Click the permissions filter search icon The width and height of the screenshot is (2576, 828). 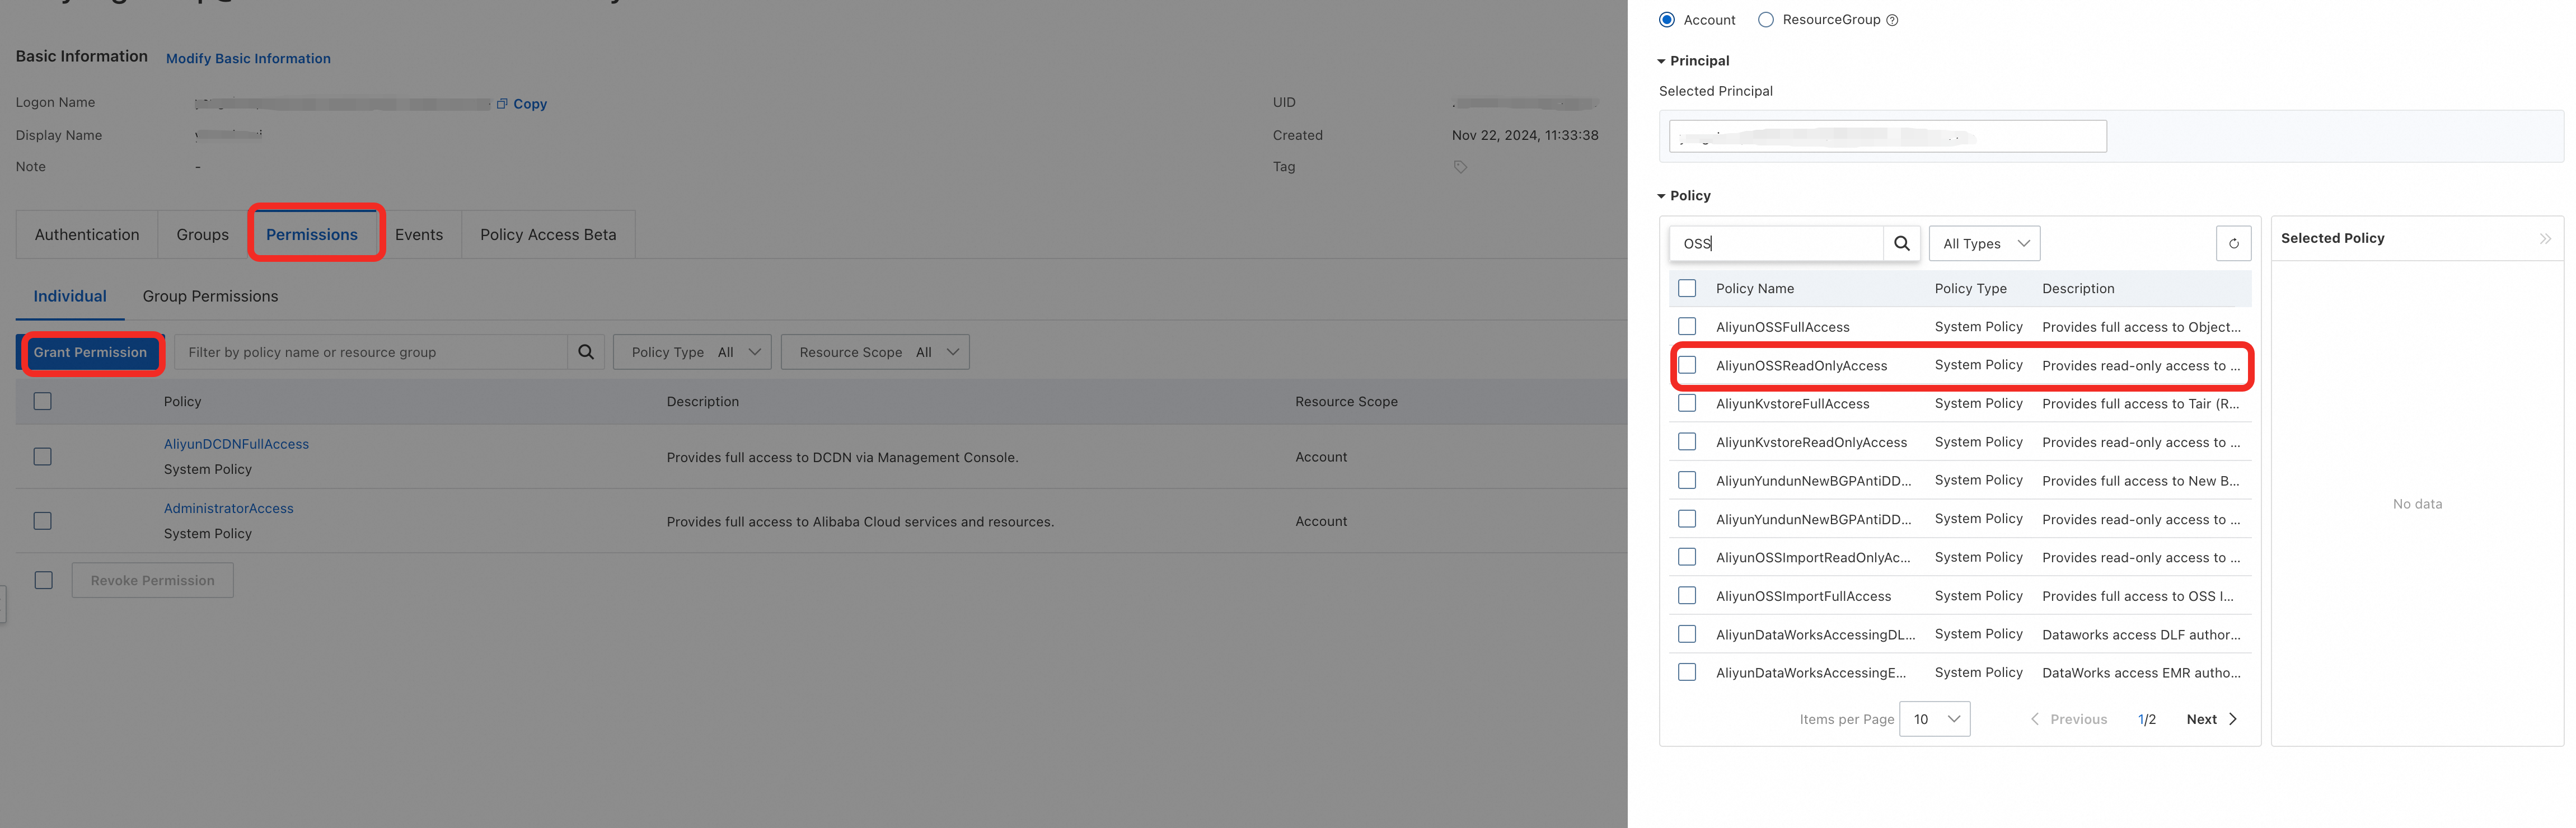click(586, 352)
